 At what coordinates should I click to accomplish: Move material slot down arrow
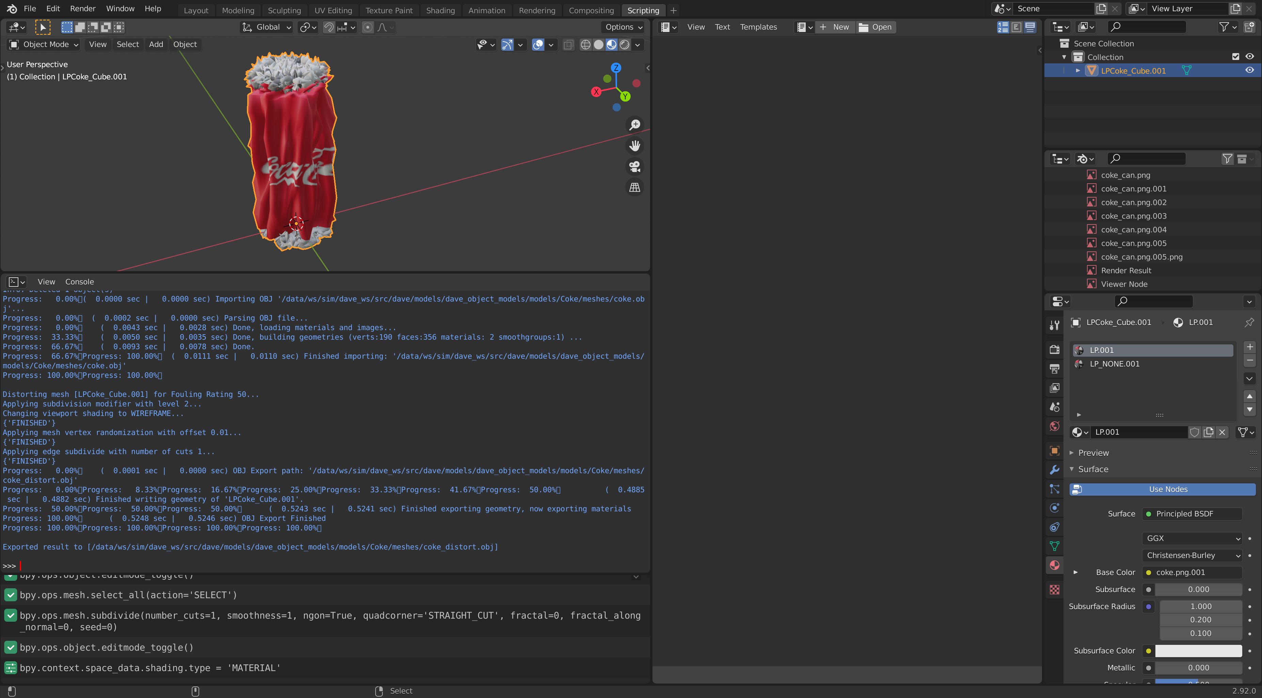click(1250, 409)
